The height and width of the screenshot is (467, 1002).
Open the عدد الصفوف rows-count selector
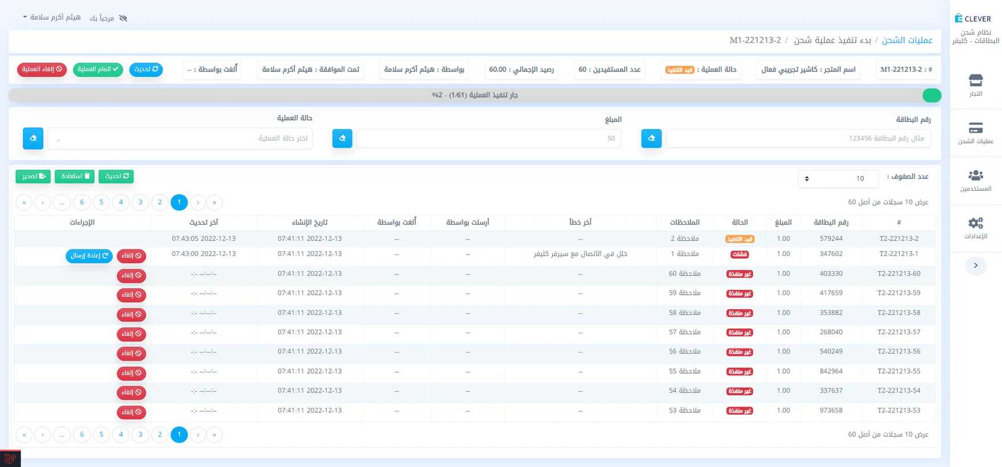837,178
